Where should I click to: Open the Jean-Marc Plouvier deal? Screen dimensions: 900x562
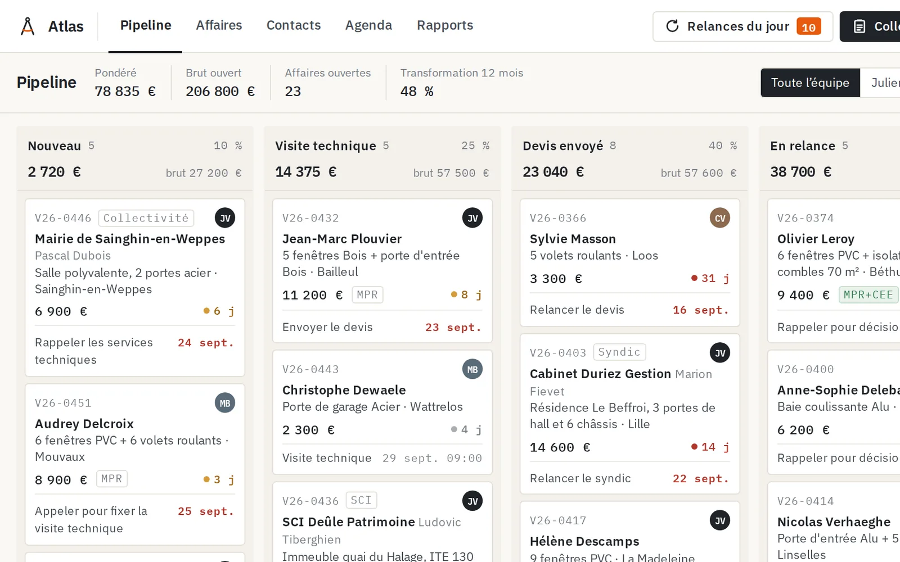tap(382, 271)
